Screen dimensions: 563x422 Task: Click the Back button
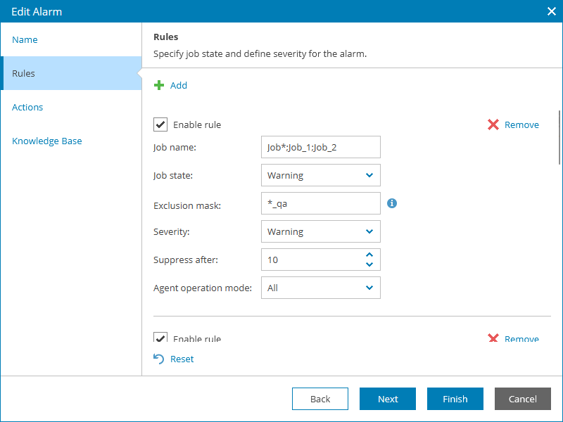320,399
